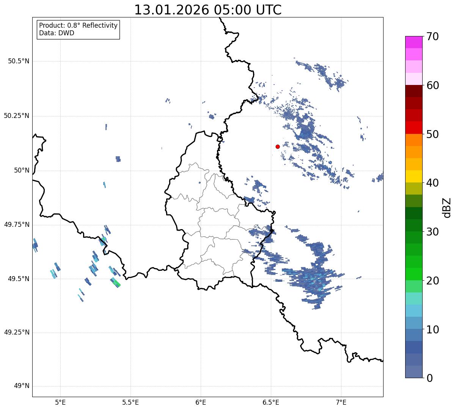
Task: Click the orange colorbar swatch below 50
Action: 414,140
